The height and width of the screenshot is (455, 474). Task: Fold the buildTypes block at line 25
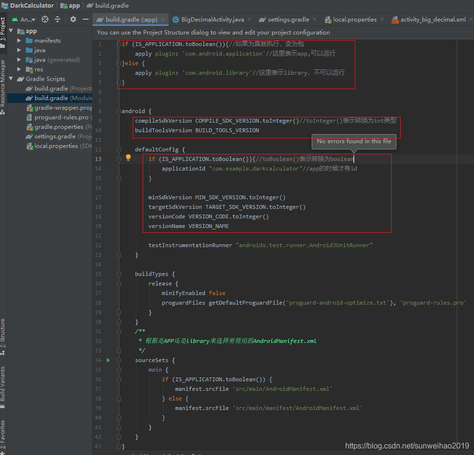coord(119,274)
